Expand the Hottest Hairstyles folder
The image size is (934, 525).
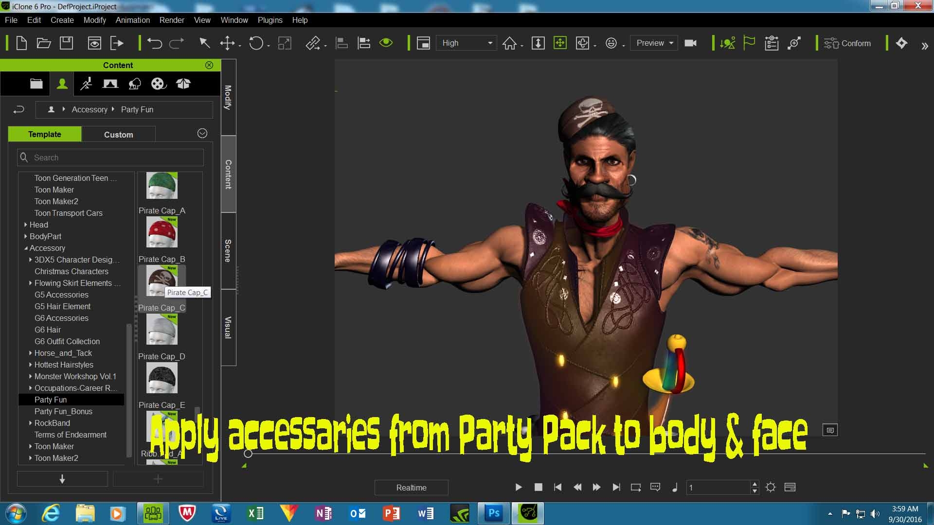pyautogui.click(x=30, y=365)
